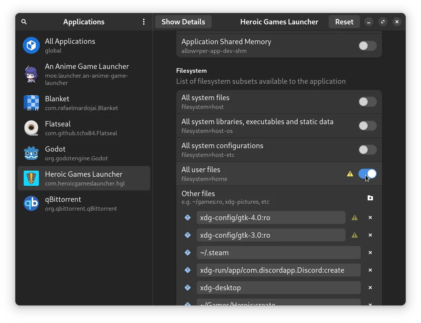This screenshot has height=323, width=421.
Task: Enable All system configurations switch
Action: coord(367,150)
